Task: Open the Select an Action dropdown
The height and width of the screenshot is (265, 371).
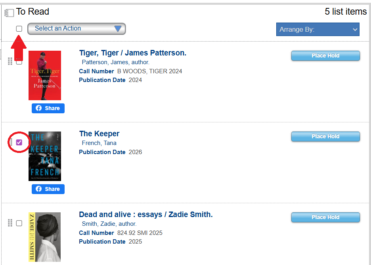Action: (x=76, y=29)
